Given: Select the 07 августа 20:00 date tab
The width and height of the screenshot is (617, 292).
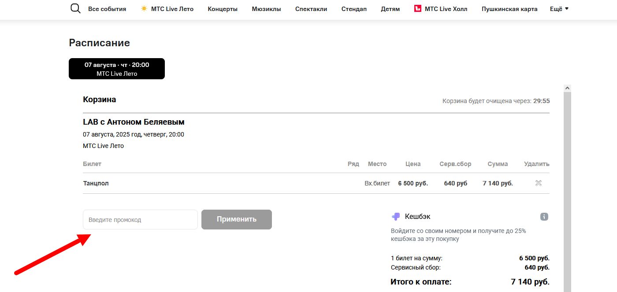Looking at the screenshot, I should [116, 68].
